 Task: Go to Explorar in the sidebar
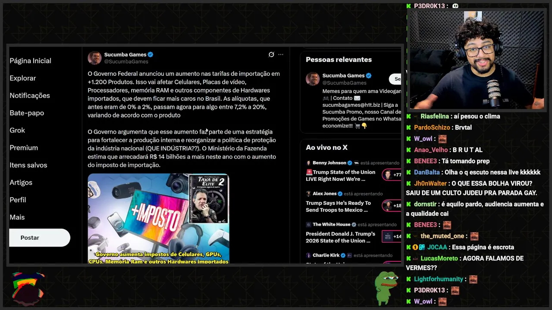click(23, 78)
